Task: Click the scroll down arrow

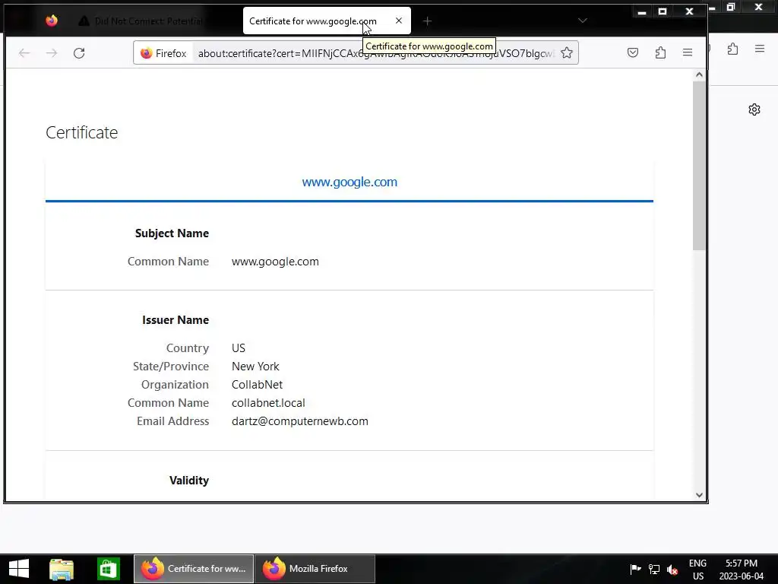Action: tap(699, 494)
